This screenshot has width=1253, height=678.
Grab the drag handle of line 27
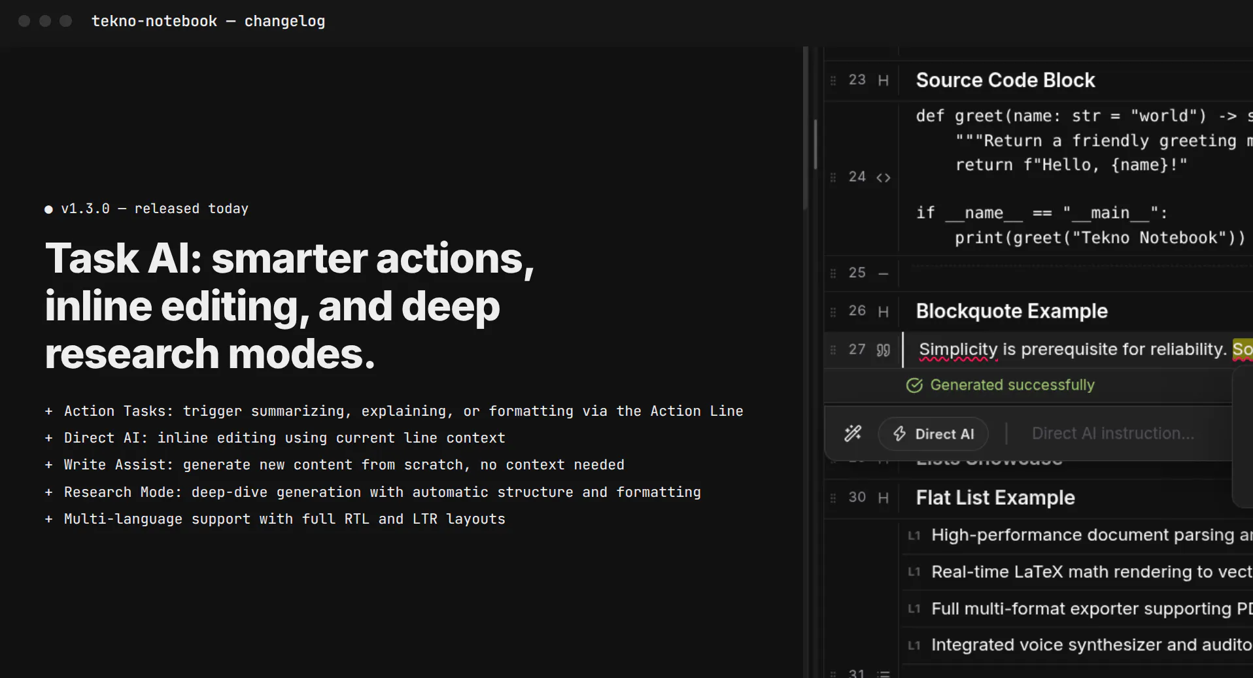pyautogui.click(x=833, y=350)
